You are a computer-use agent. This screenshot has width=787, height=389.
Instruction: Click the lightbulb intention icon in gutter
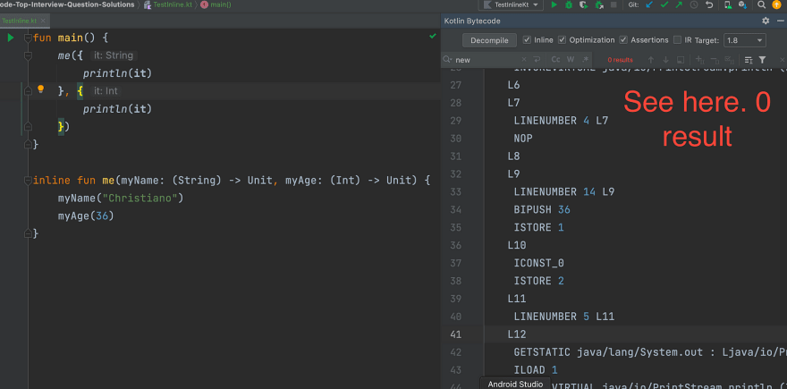coord(41,89)
